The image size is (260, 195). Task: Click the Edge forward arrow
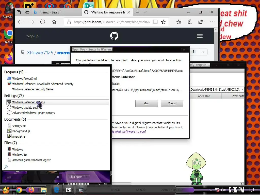31,22
